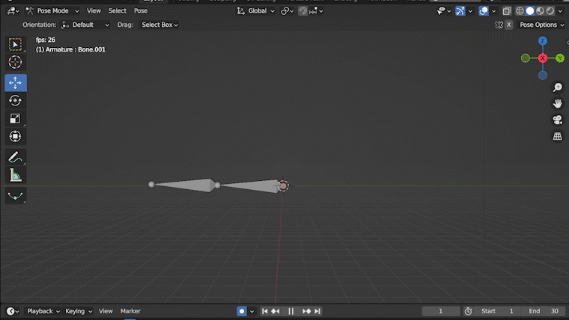The width and height of the screenshot is (569, 320).
Task: Open the overlays options dropdown arrow
Action: point(493,11)
